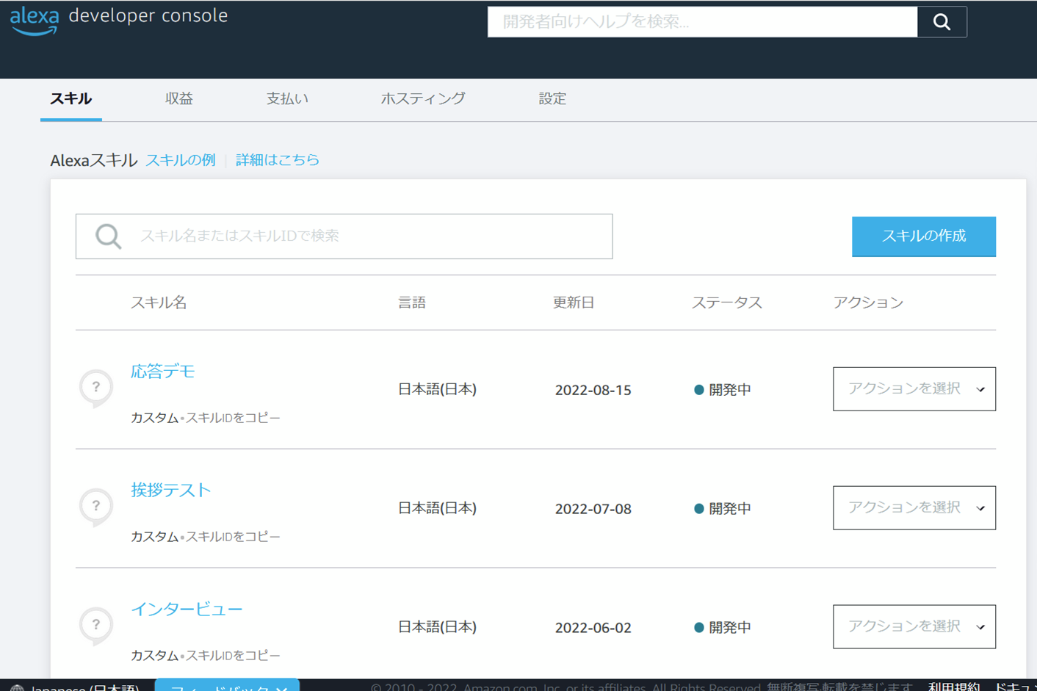The width and height of the screenshot is (1037, 691).
Task: Click the globe icon in the footer
Action: coord(17,687)
